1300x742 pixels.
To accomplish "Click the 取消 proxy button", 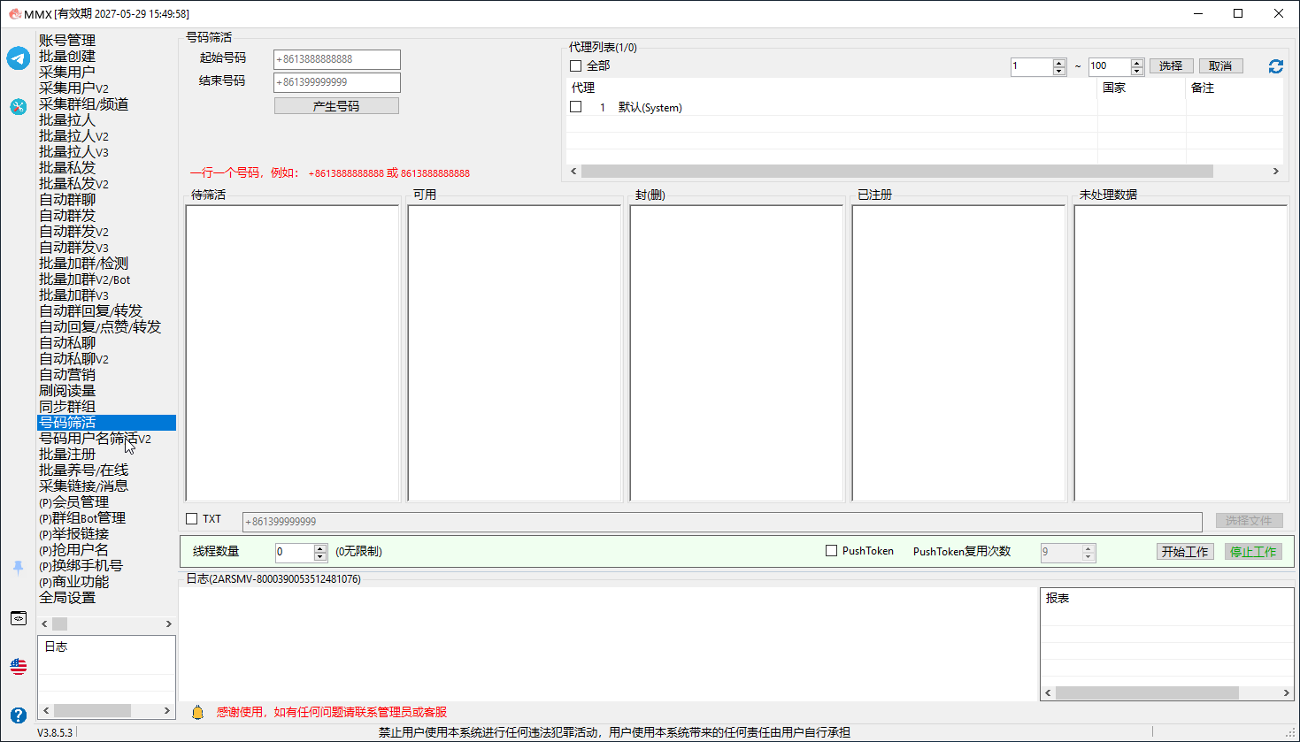I will [1220, 66].
